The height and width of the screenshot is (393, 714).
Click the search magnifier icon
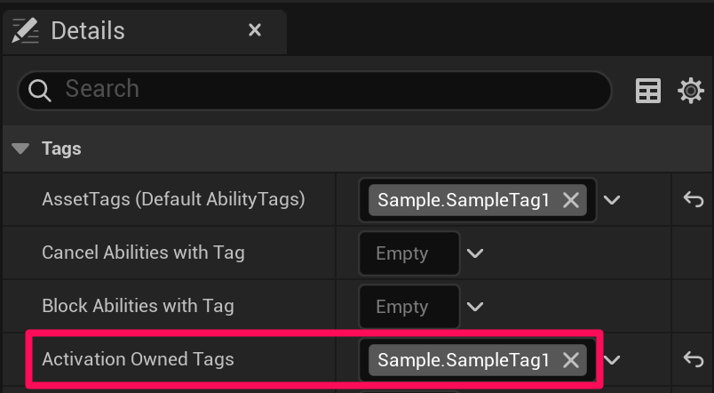pyautogui.click(x=40, y=90)
